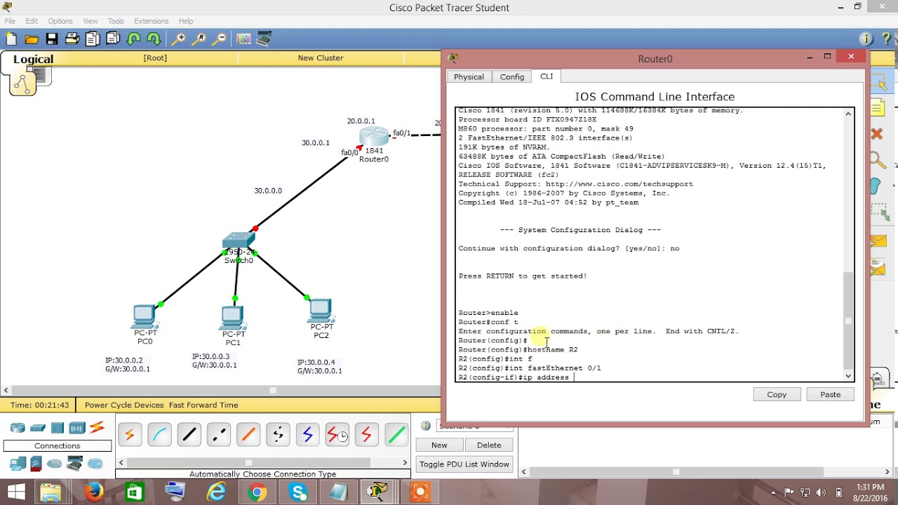The image size is (898, 505).
Task: Switch to Physical tab in Router0
Action: [469, 77]
